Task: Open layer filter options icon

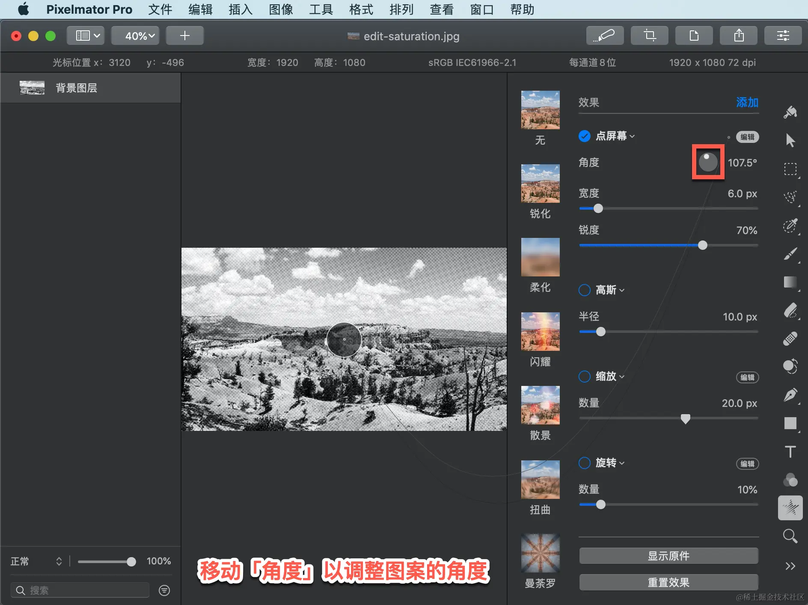Action: tap(164, 590)
